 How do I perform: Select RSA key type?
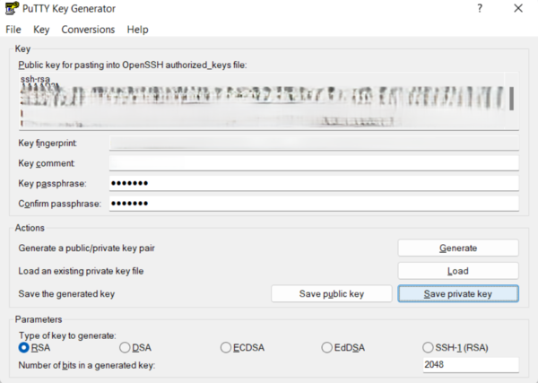[24, 347]
